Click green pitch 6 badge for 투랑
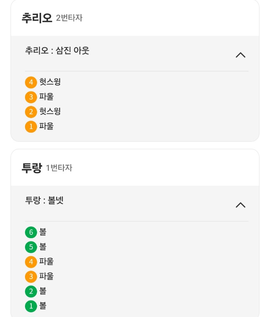270x317 pixels. [31, 232]
